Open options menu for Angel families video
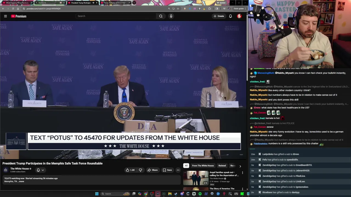Screen dimensions: 351x197 242,173
